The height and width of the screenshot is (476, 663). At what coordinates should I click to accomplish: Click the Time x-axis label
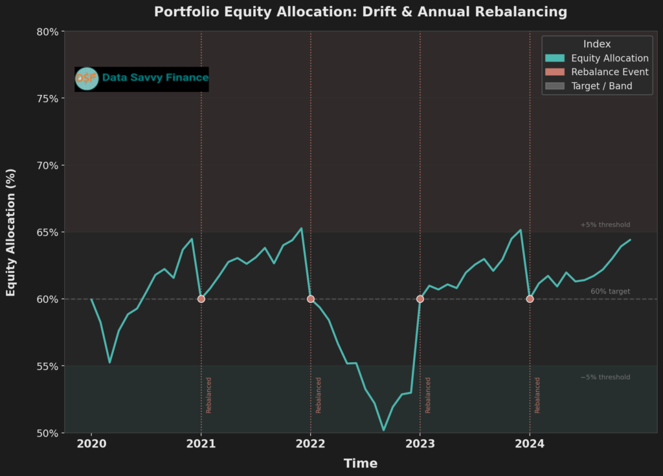pos(360,463)
